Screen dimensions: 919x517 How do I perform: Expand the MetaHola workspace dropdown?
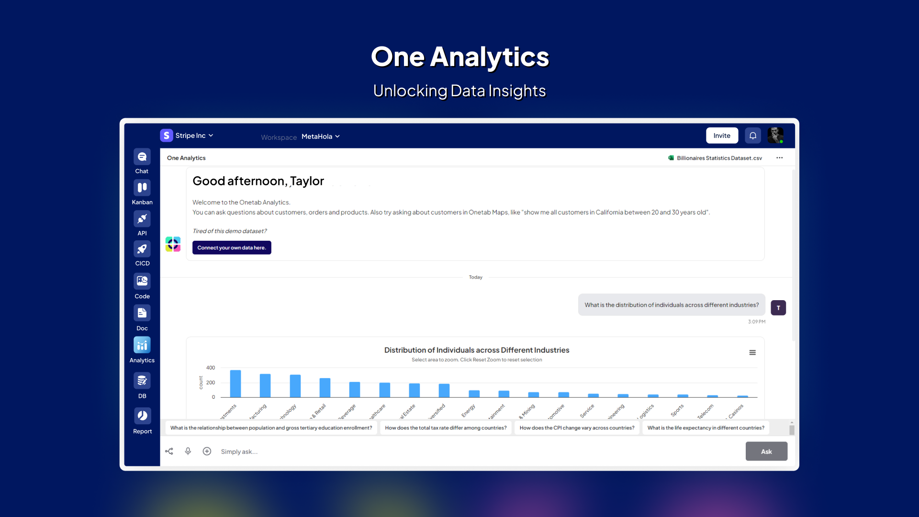(x=321, y=136)
